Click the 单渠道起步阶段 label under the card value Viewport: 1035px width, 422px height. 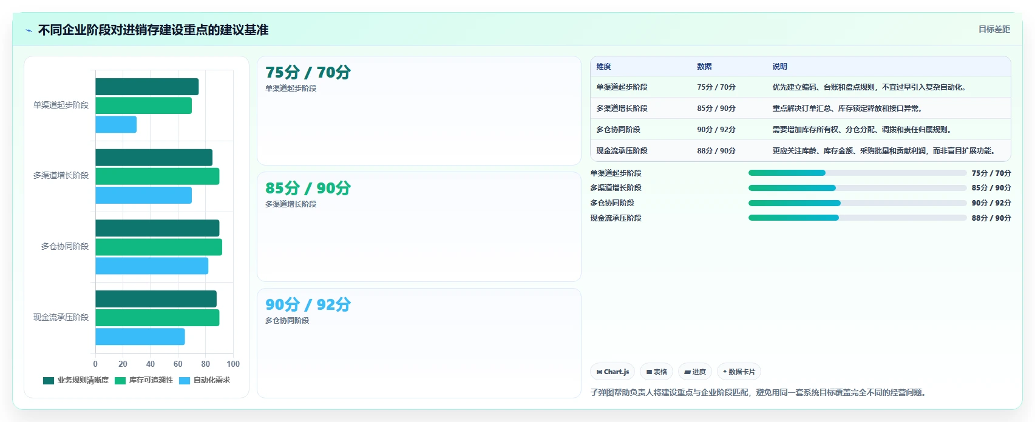[x=291, y=89]
